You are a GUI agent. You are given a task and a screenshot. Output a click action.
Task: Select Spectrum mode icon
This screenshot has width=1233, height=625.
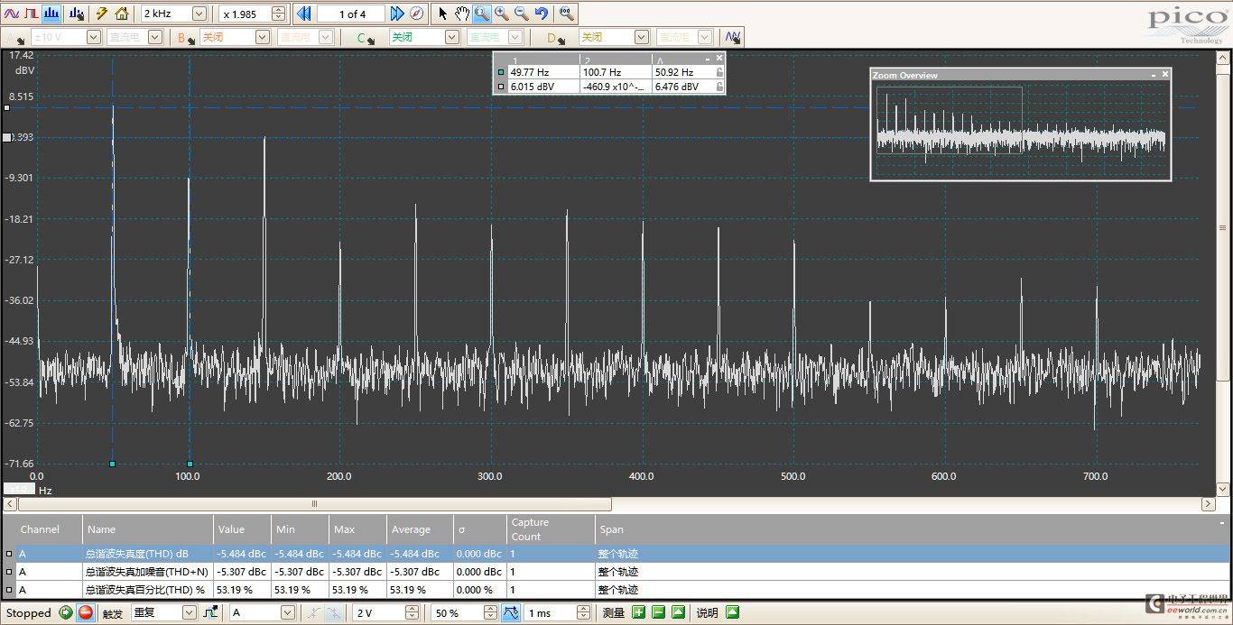click(x=51, y=14)
